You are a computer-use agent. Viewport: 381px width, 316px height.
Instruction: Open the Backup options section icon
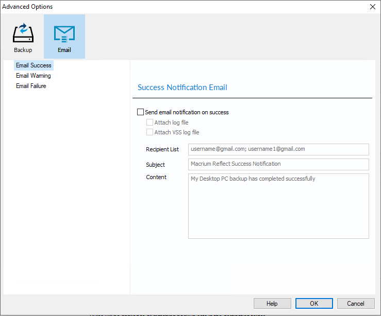coord(23,37)
